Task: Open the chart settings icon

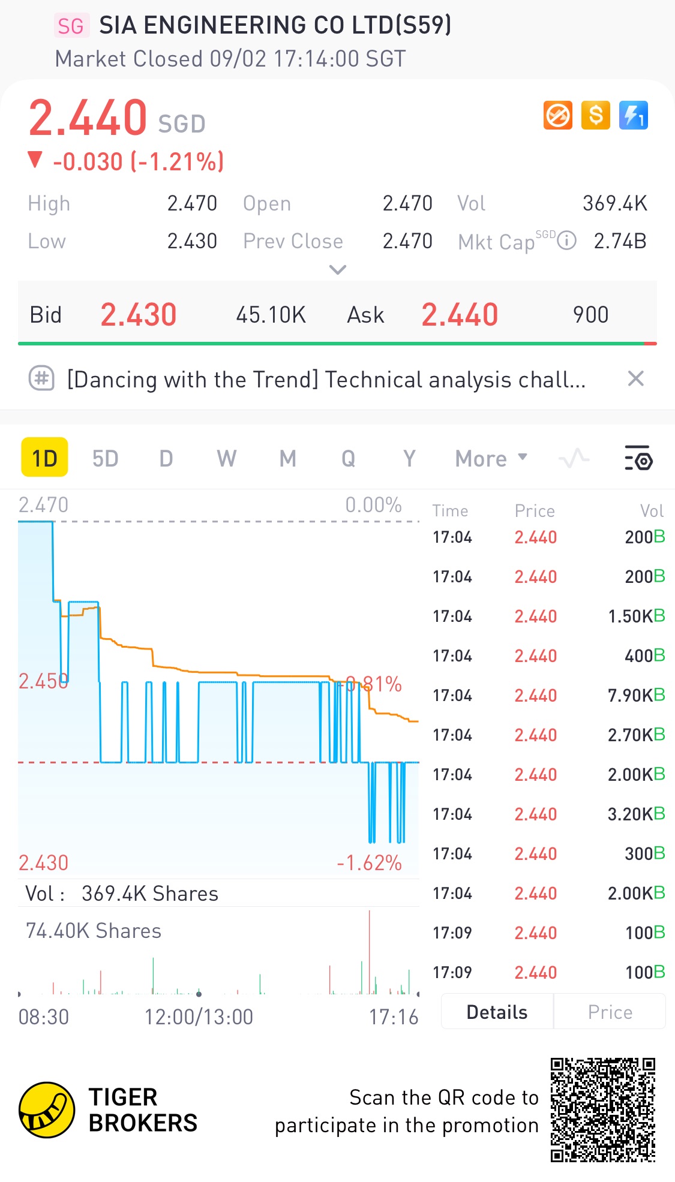Action: [x=638, y=459]
